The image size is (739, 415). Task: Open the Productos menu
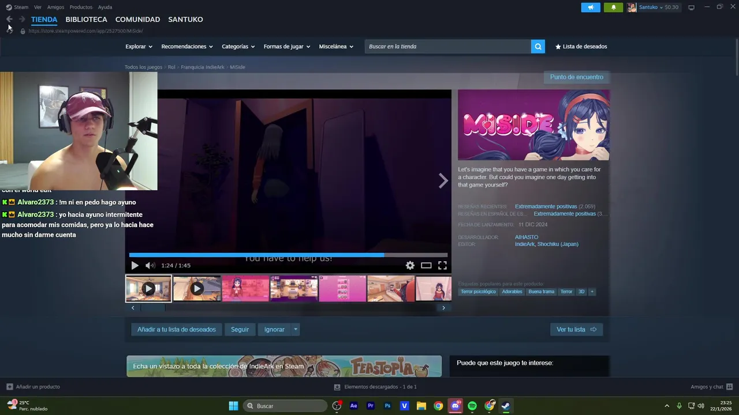pyautogui.click(x=81, y=7)
